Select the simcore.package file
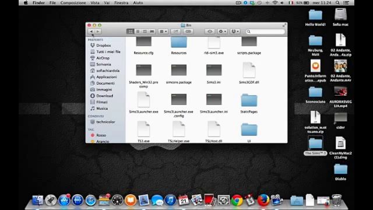The width and height of the screenshot is (373, 210). coord(179,70)
